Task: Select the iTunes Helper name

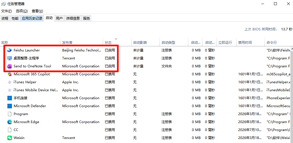Action: (x=25, y=82)
